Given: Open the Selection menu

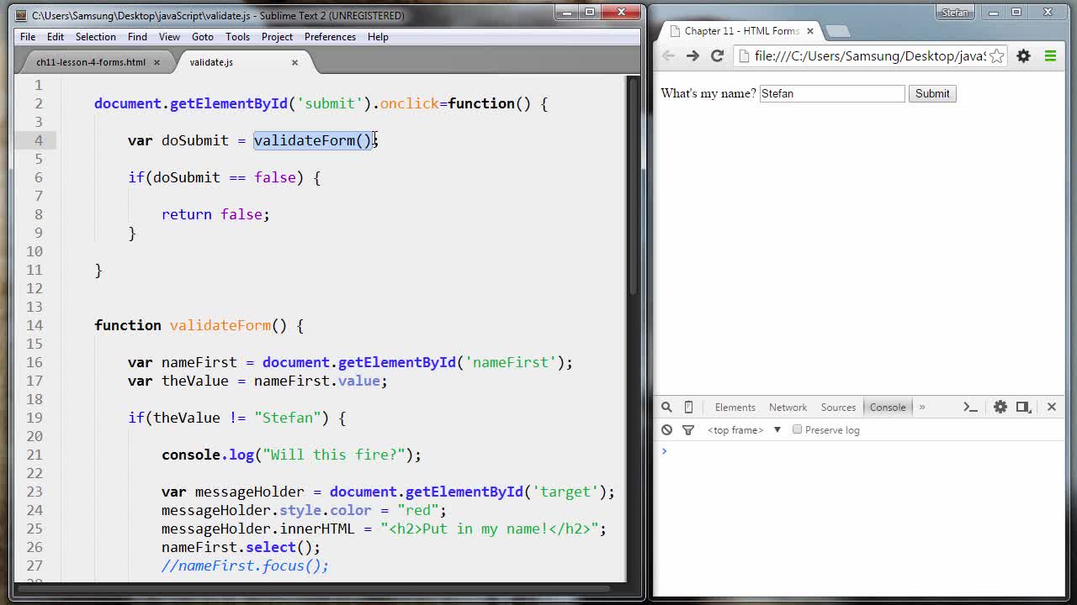Looking at the screenshot, I should pyautogui.click(x=96, y=37).
